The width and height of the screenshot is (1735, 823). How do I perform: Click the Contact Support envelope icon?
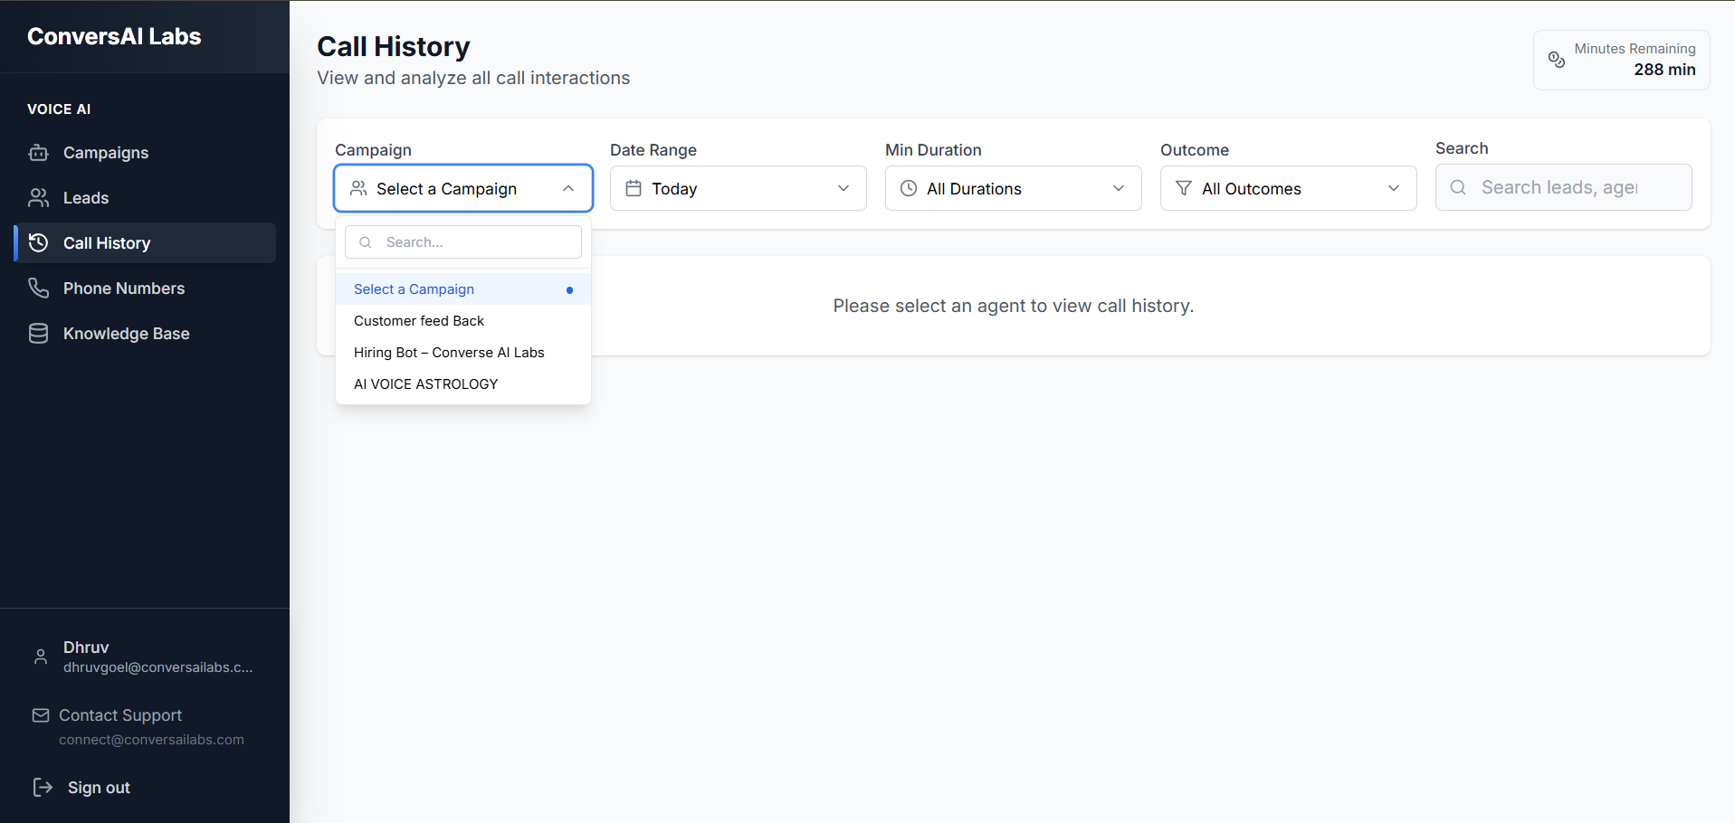click(x=41, y=715)
